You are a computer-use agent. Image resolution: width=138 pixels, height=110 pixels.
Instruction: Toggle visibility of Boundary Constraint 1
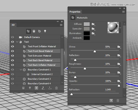(x=12, y=70)
